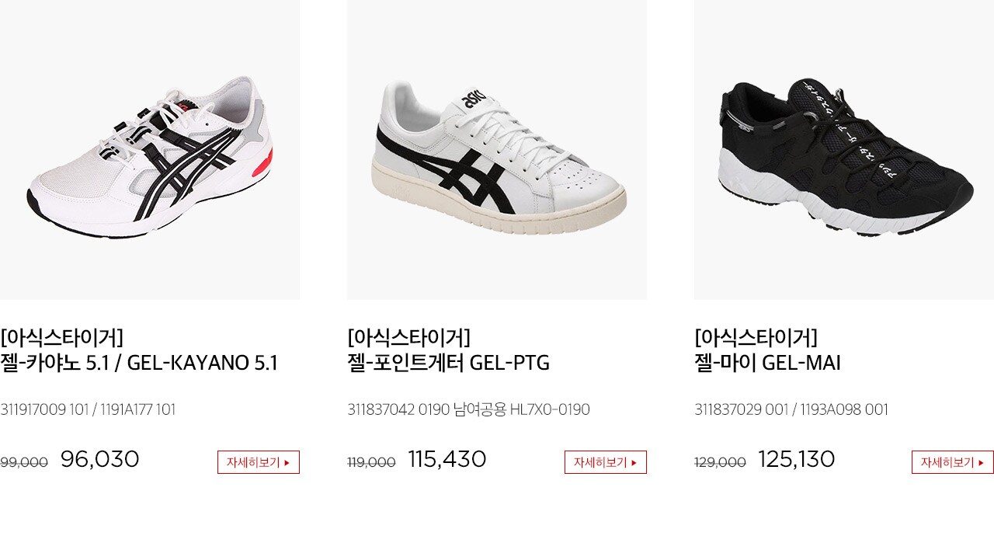Screen dimensions: 994x536
Task: Click product code 311917009 101 / 1191A177 101
Action: pos(88,409)
